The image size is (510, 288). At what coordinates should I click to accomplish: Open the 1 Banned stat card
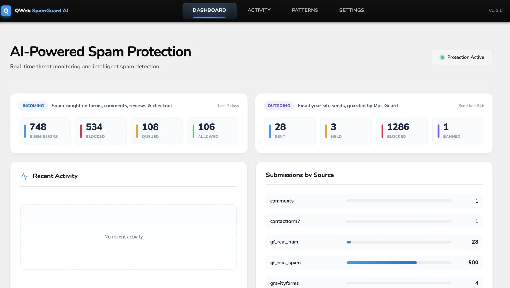tap(458, 131)
